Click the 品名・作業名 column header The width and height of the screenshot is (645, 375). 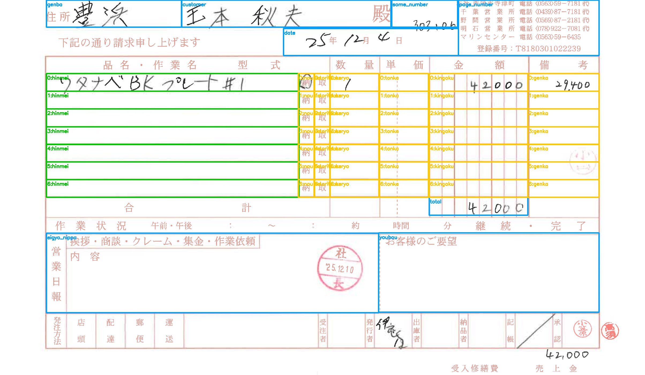(x=150, y=65)
